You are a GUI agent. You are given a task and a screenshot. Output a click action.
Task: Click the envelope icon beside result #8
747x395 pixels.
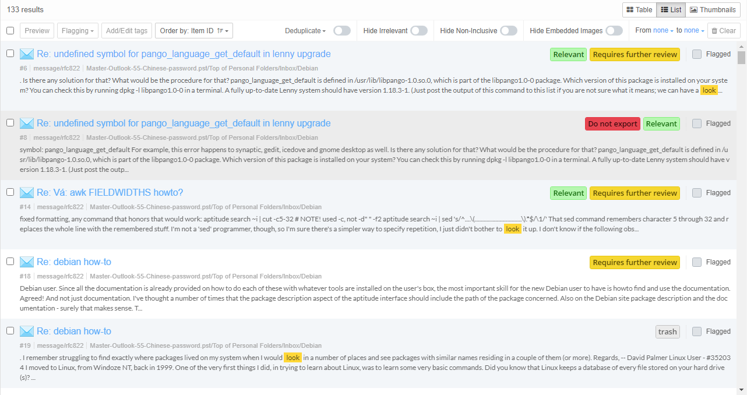point(26,123)
